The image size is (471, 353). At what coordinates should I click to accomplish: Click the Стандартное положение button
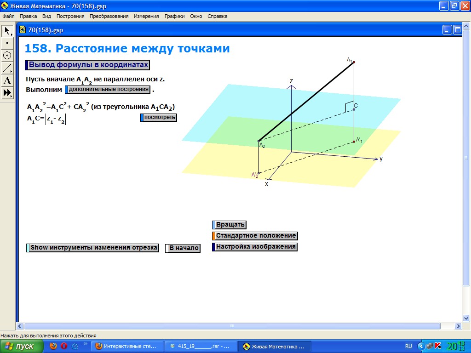pos(255,236)
